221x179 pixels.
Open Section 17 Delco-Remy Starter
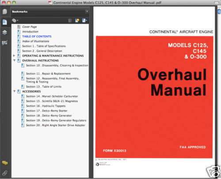coord(47,111)
